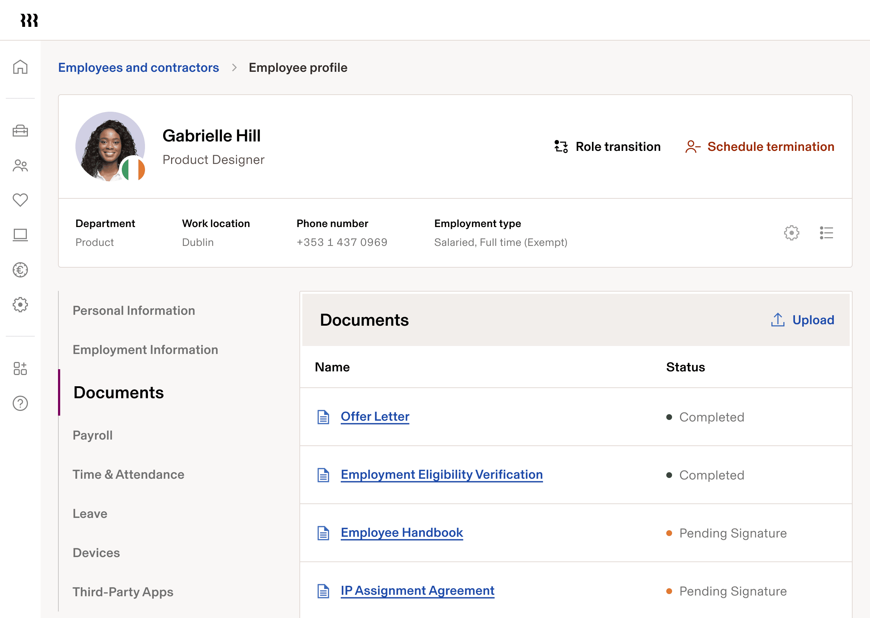The image size is (870, 618).
Task: Click the Rippling logo in the header
Action: [29, 20]
